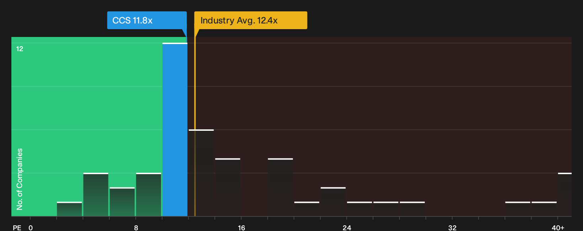Select the shortest green bar near PE 2
Screen dimensions: 583x231
coord(69,209)
